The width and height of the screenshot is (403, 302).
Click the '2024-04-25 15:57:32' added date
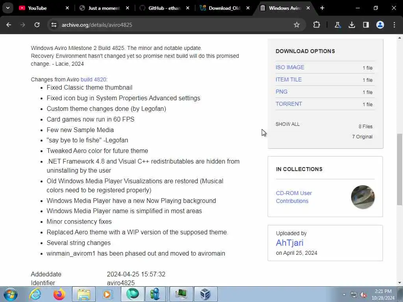[x=136, y=274]
